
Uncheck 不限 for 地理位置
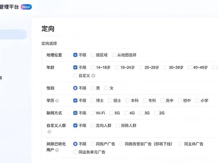pos(75,55)
